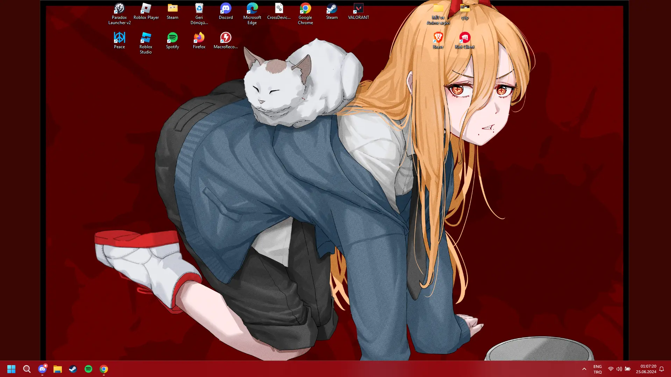Select the CrossDevic... file on desktop
671x377 pixels.
coord(279,12)
